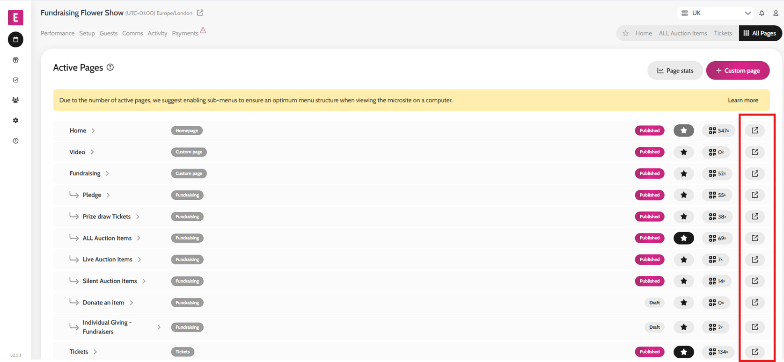Open the checklist icon in the sidebar
Viewport: 784px width, 362px height.
click(x=15, y=80)
